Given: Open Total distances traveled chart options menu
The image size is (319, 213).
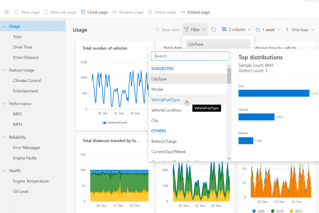Looking at the screenshot, I should (x=147, y=141).
